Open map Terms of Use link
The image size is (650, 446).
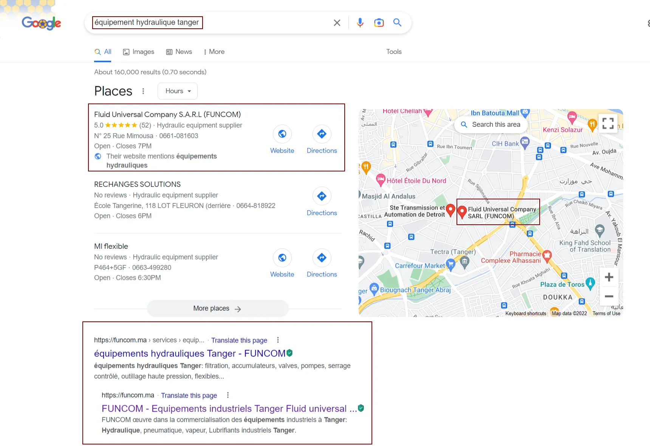click(606, 313)
